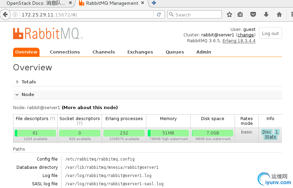Click the 736MB high watermark text
This screenshot has width=293, height=188.
click(169, 139)
